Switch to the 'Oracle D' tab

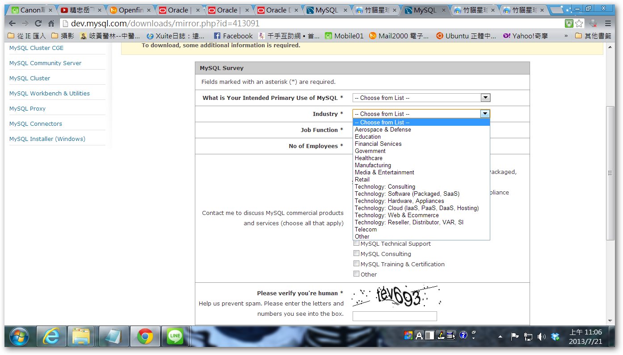click(x=278, y=10)
